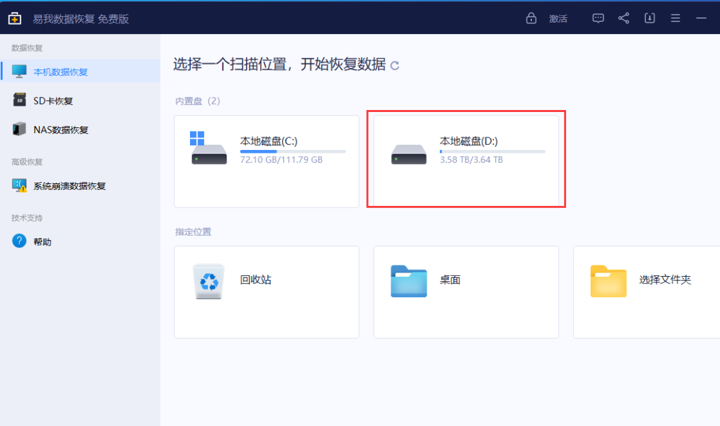Screen dimensions: 720x426
Task: Open the hamburger menu icon
Action: [675, 19]
